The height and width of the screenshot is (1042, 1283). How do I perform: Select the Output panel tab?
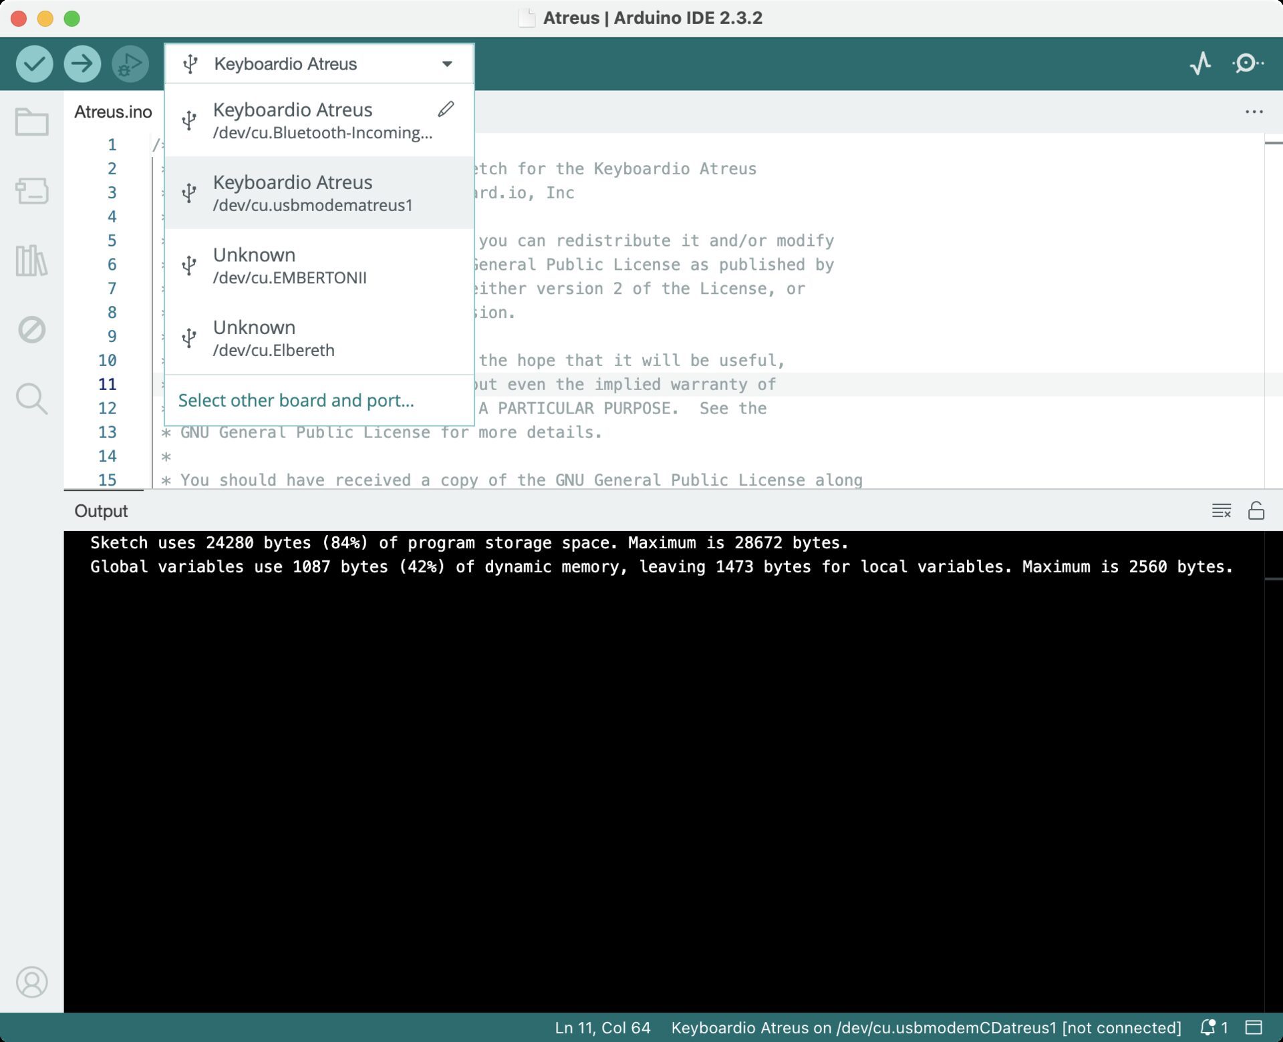(101, 511)
